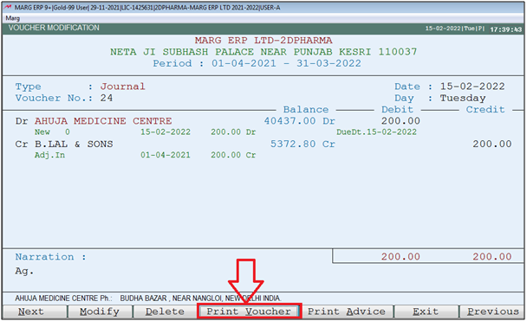The width and height of the screenshot is (527, 321).
Task: Click the Marg ERP logo icon in title bar
Action: tap(8, 7)
